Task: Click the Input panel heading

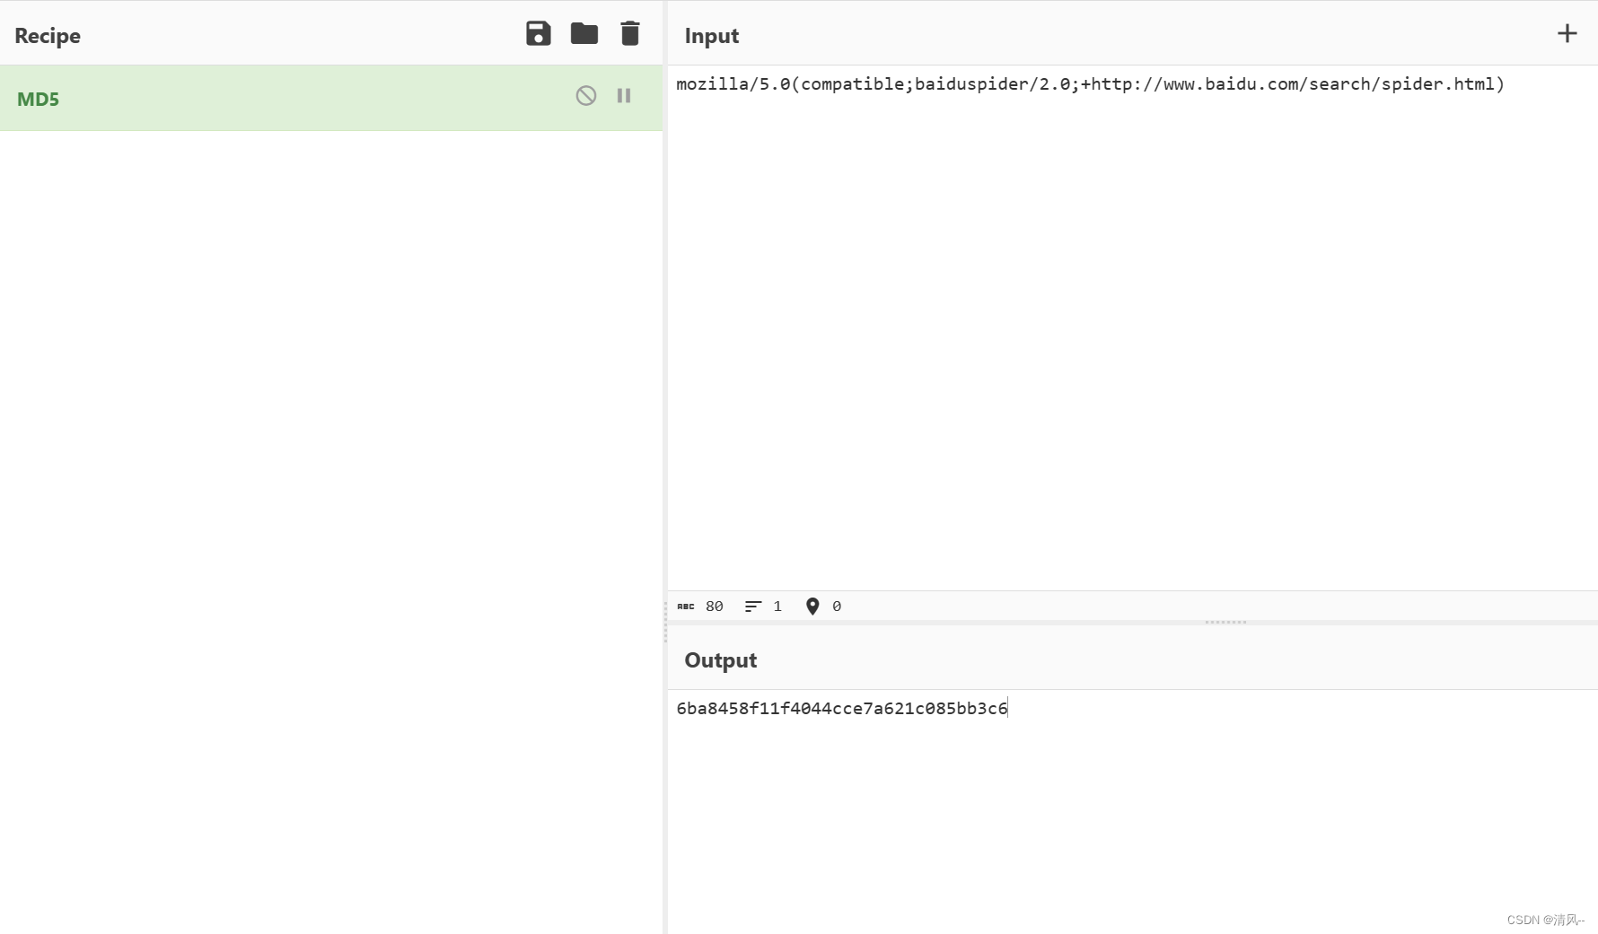Action: coord(712,36)
